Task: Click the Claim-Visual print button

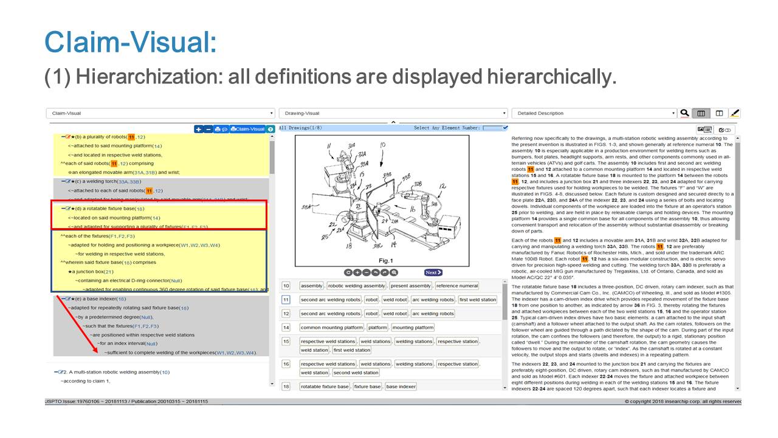Action: click(x=248, y=129)
